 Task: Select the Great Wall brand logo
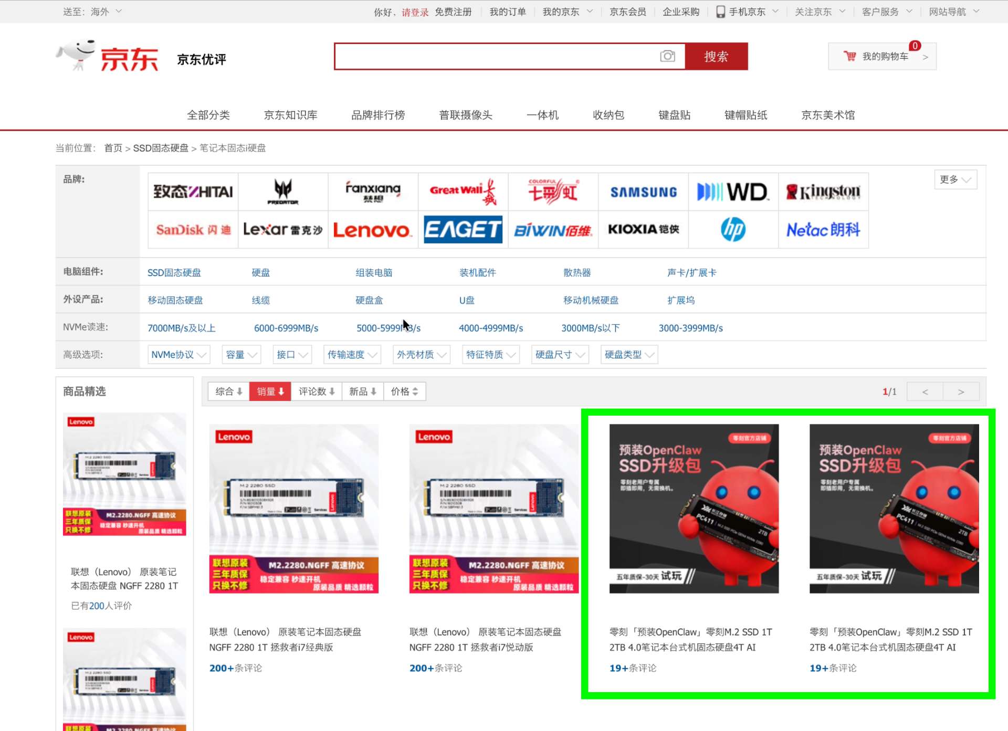pos(463,192)
